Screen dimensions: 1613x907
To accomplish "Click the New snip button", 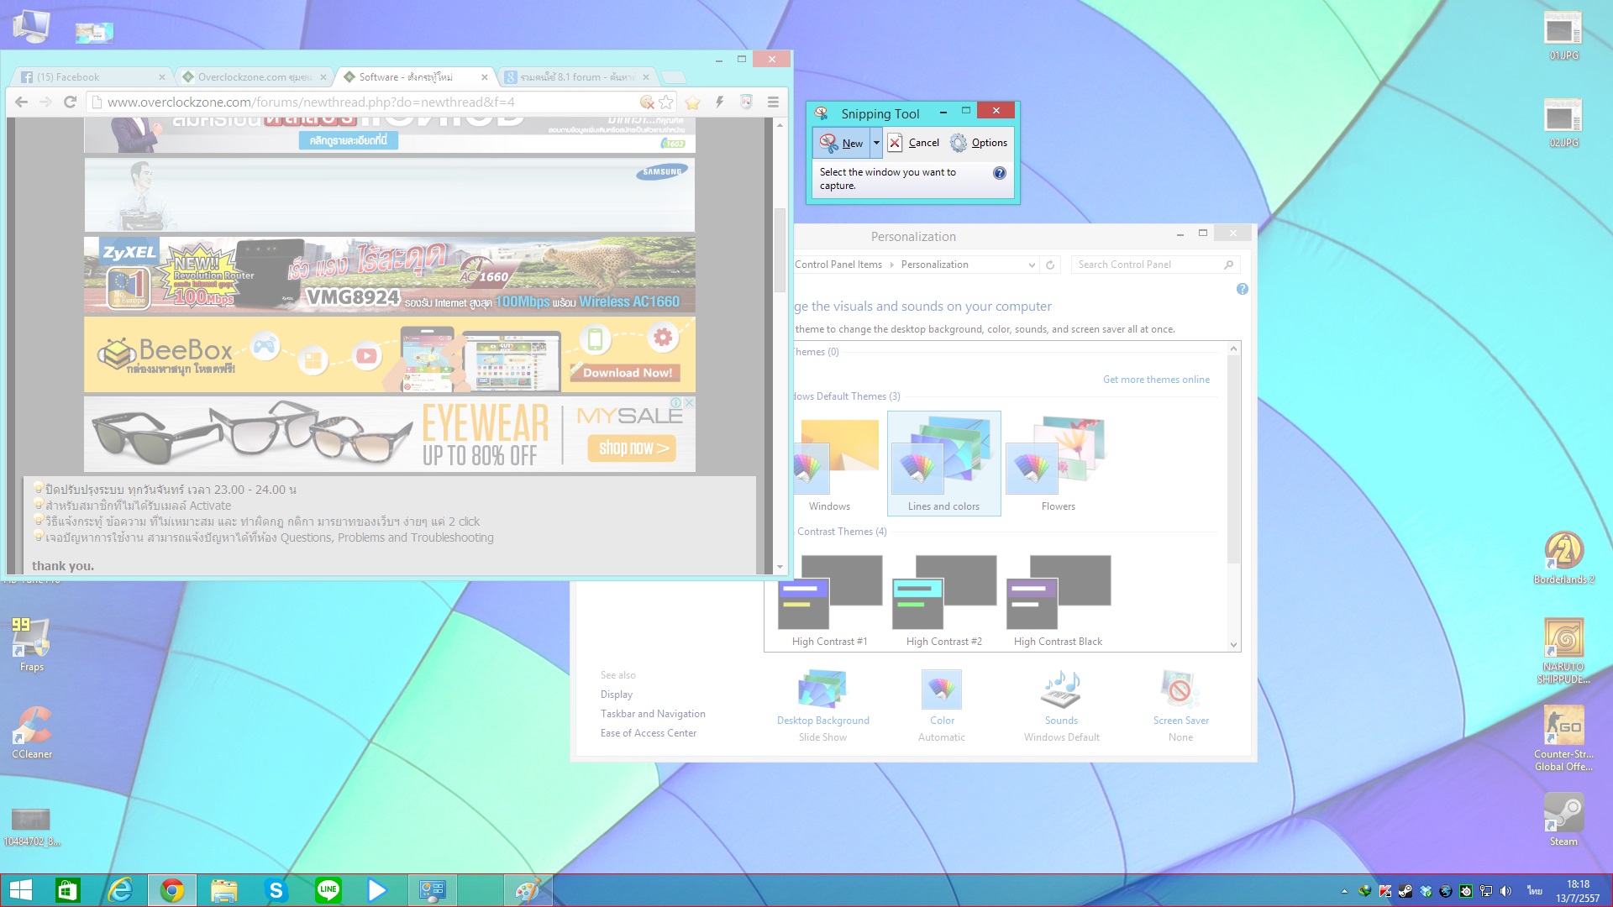I will (x=842, y=143).
